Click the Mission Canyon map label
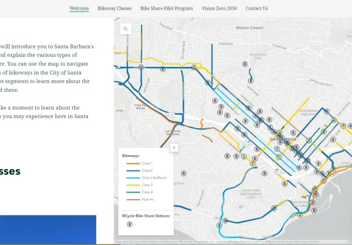 pyautogui.click(x=249, y=27)
